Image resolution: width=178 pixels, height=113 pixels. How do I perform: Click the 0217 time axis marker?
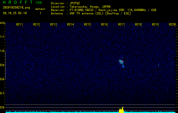(x=121, y=24)
